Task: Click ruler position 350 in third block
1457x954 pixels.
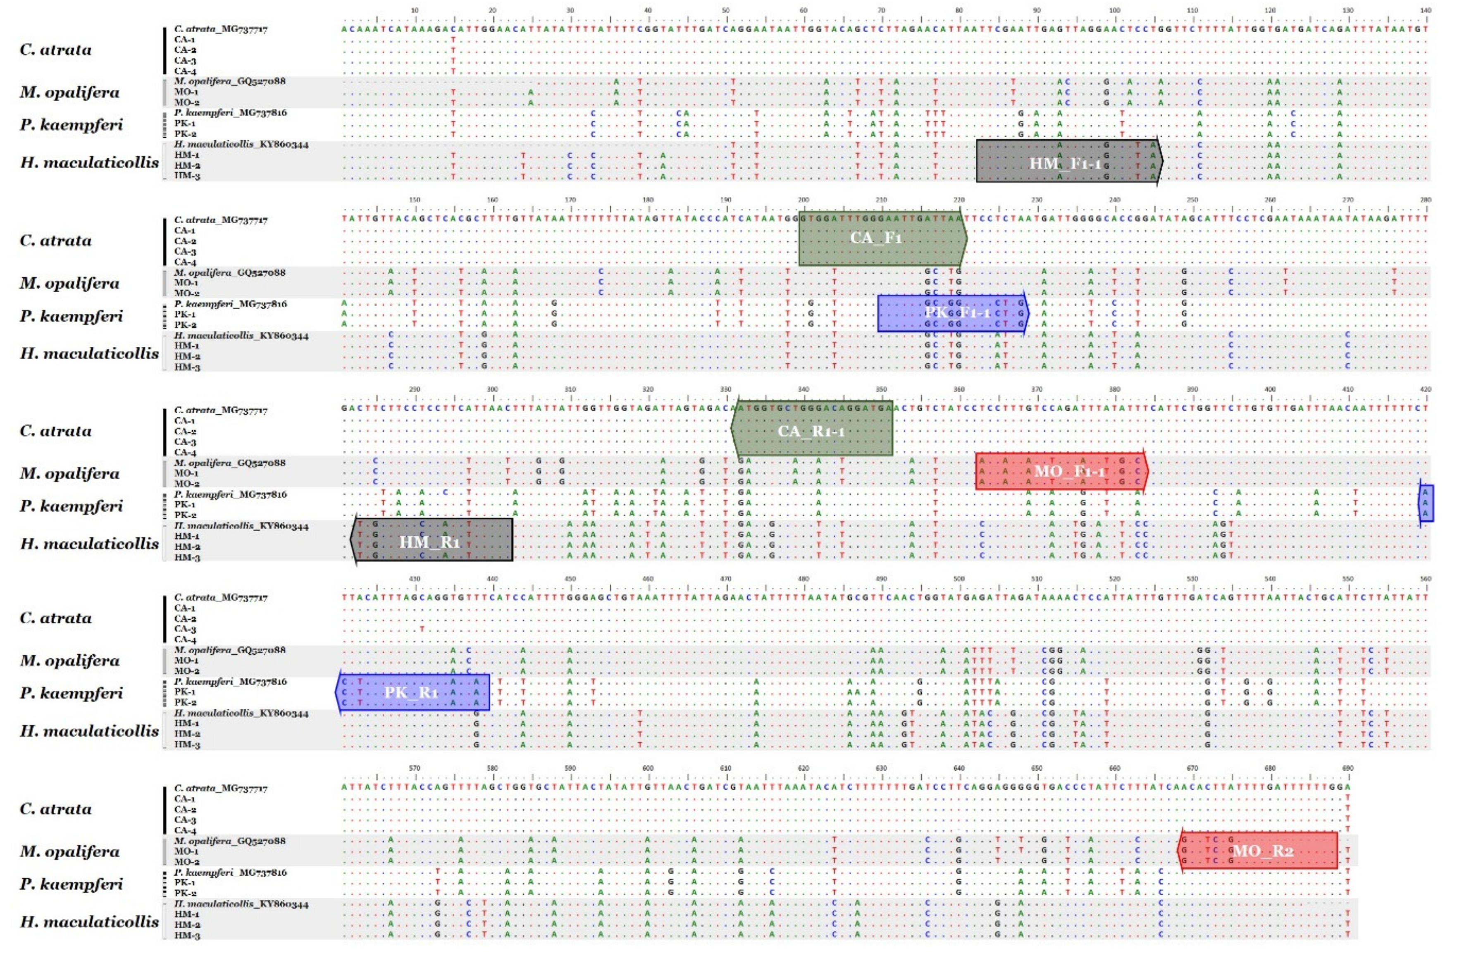Action: [881, 389]
